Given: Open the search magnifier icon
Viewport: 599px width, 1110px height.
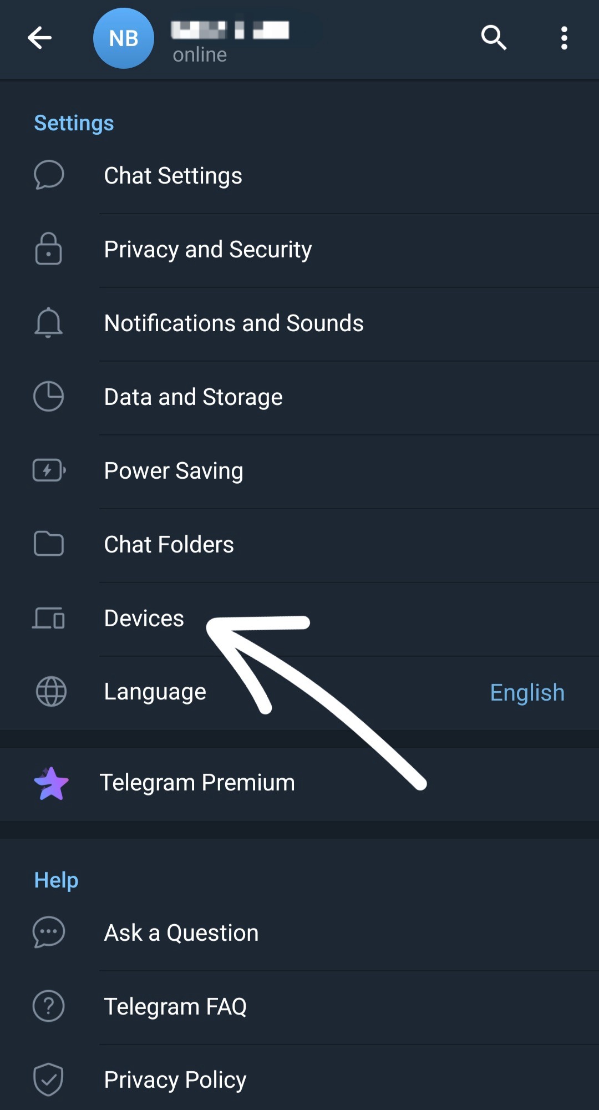Looking at the screenshot, I should click(x=493, y=38).
